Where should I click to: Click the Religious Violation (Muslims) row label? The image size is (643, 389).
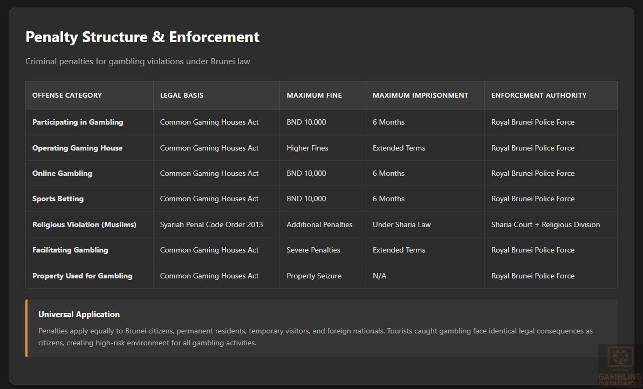[84, 224]
